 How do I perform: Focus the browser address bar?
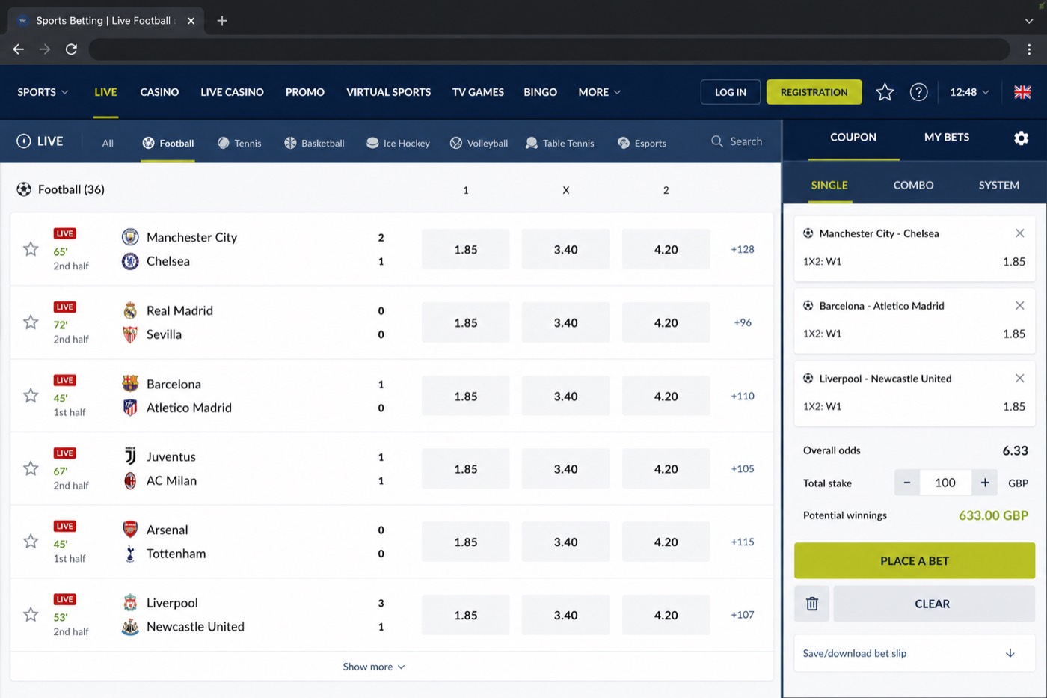550,49
